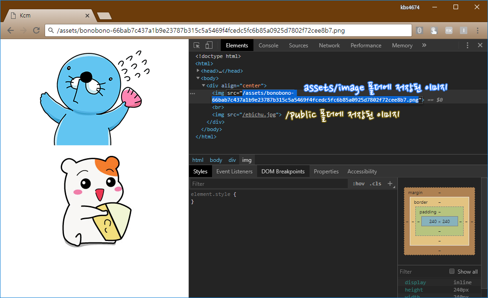Close the DevTools panel
This screenshot has height=298, width=488.
click(x=480, y=46)
